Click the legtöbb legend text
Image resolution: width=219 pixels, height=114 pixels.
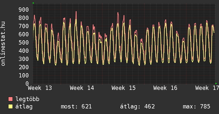(28, 99)
